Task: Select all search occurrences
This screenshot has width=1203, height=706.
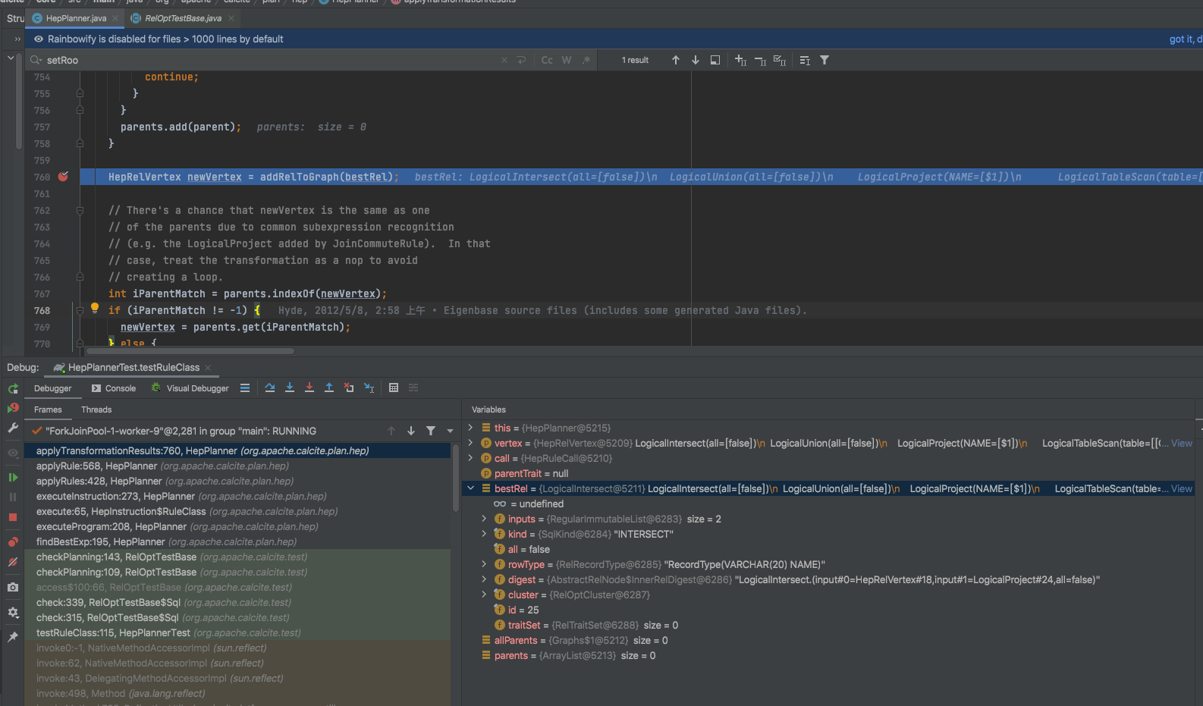Action: click(x=780, y=60)
